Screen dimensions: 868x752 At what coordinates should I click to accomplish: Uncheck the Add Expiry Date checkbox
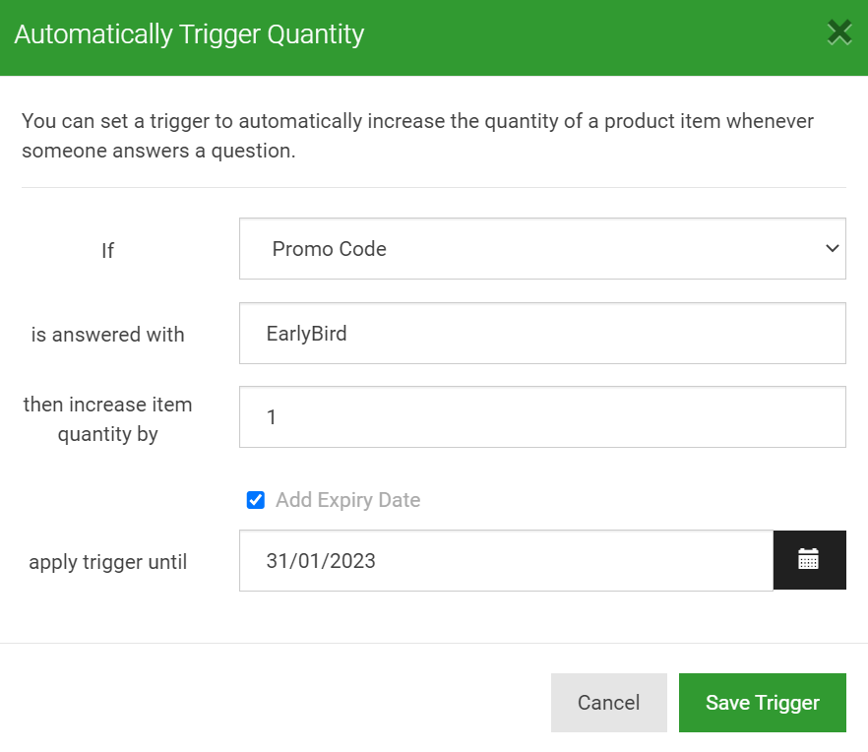[x=256, y=500]
